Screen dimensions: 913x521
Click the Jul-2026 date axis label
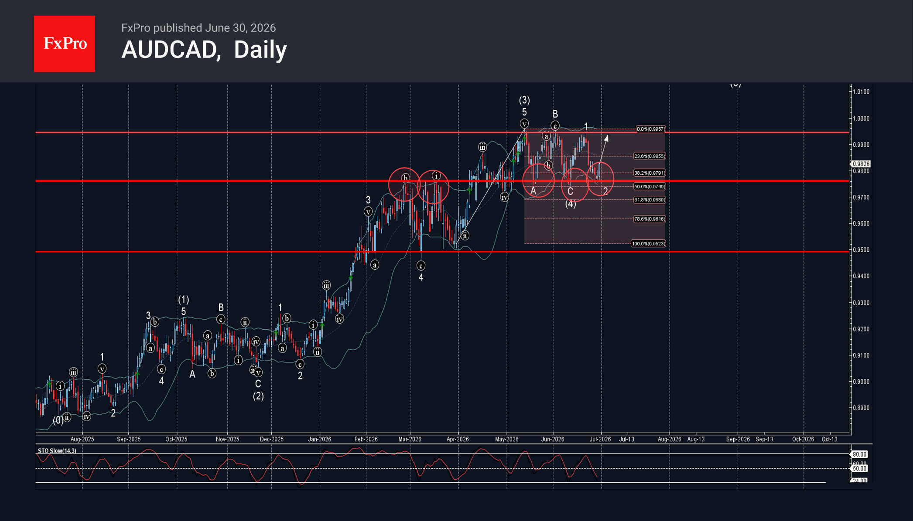(x=600, y=439)
